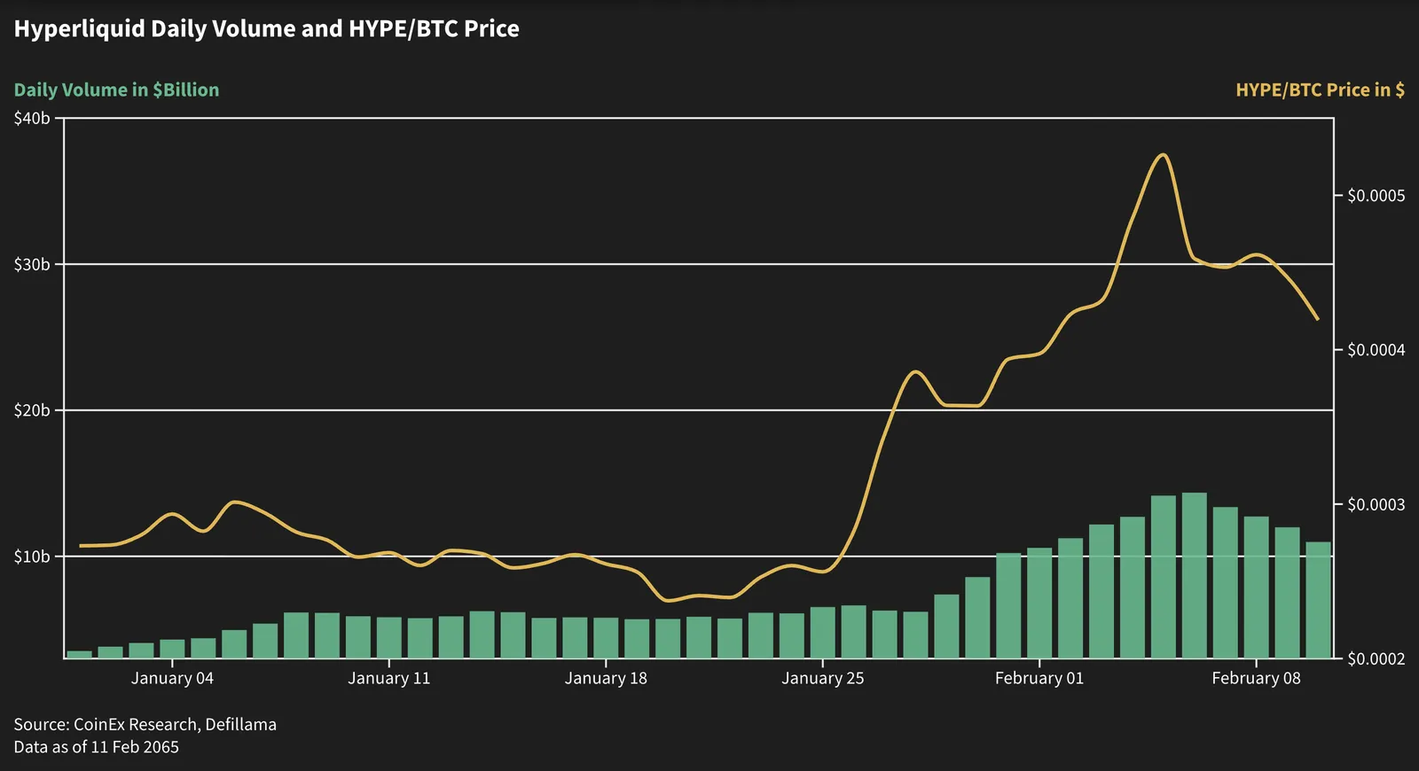Click the 'January 25' date label

coord(822,678)
